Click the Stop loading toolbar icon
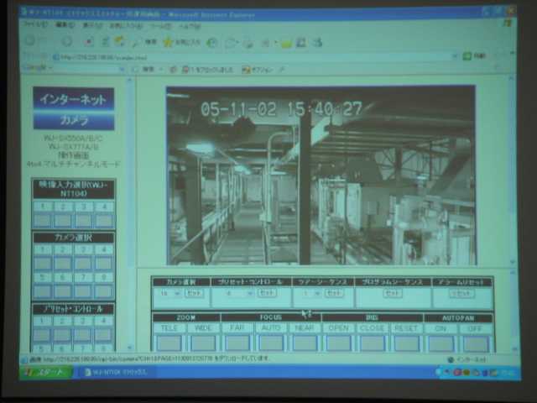The width and height of the screenshot is (537, 403). click(89, 41)
